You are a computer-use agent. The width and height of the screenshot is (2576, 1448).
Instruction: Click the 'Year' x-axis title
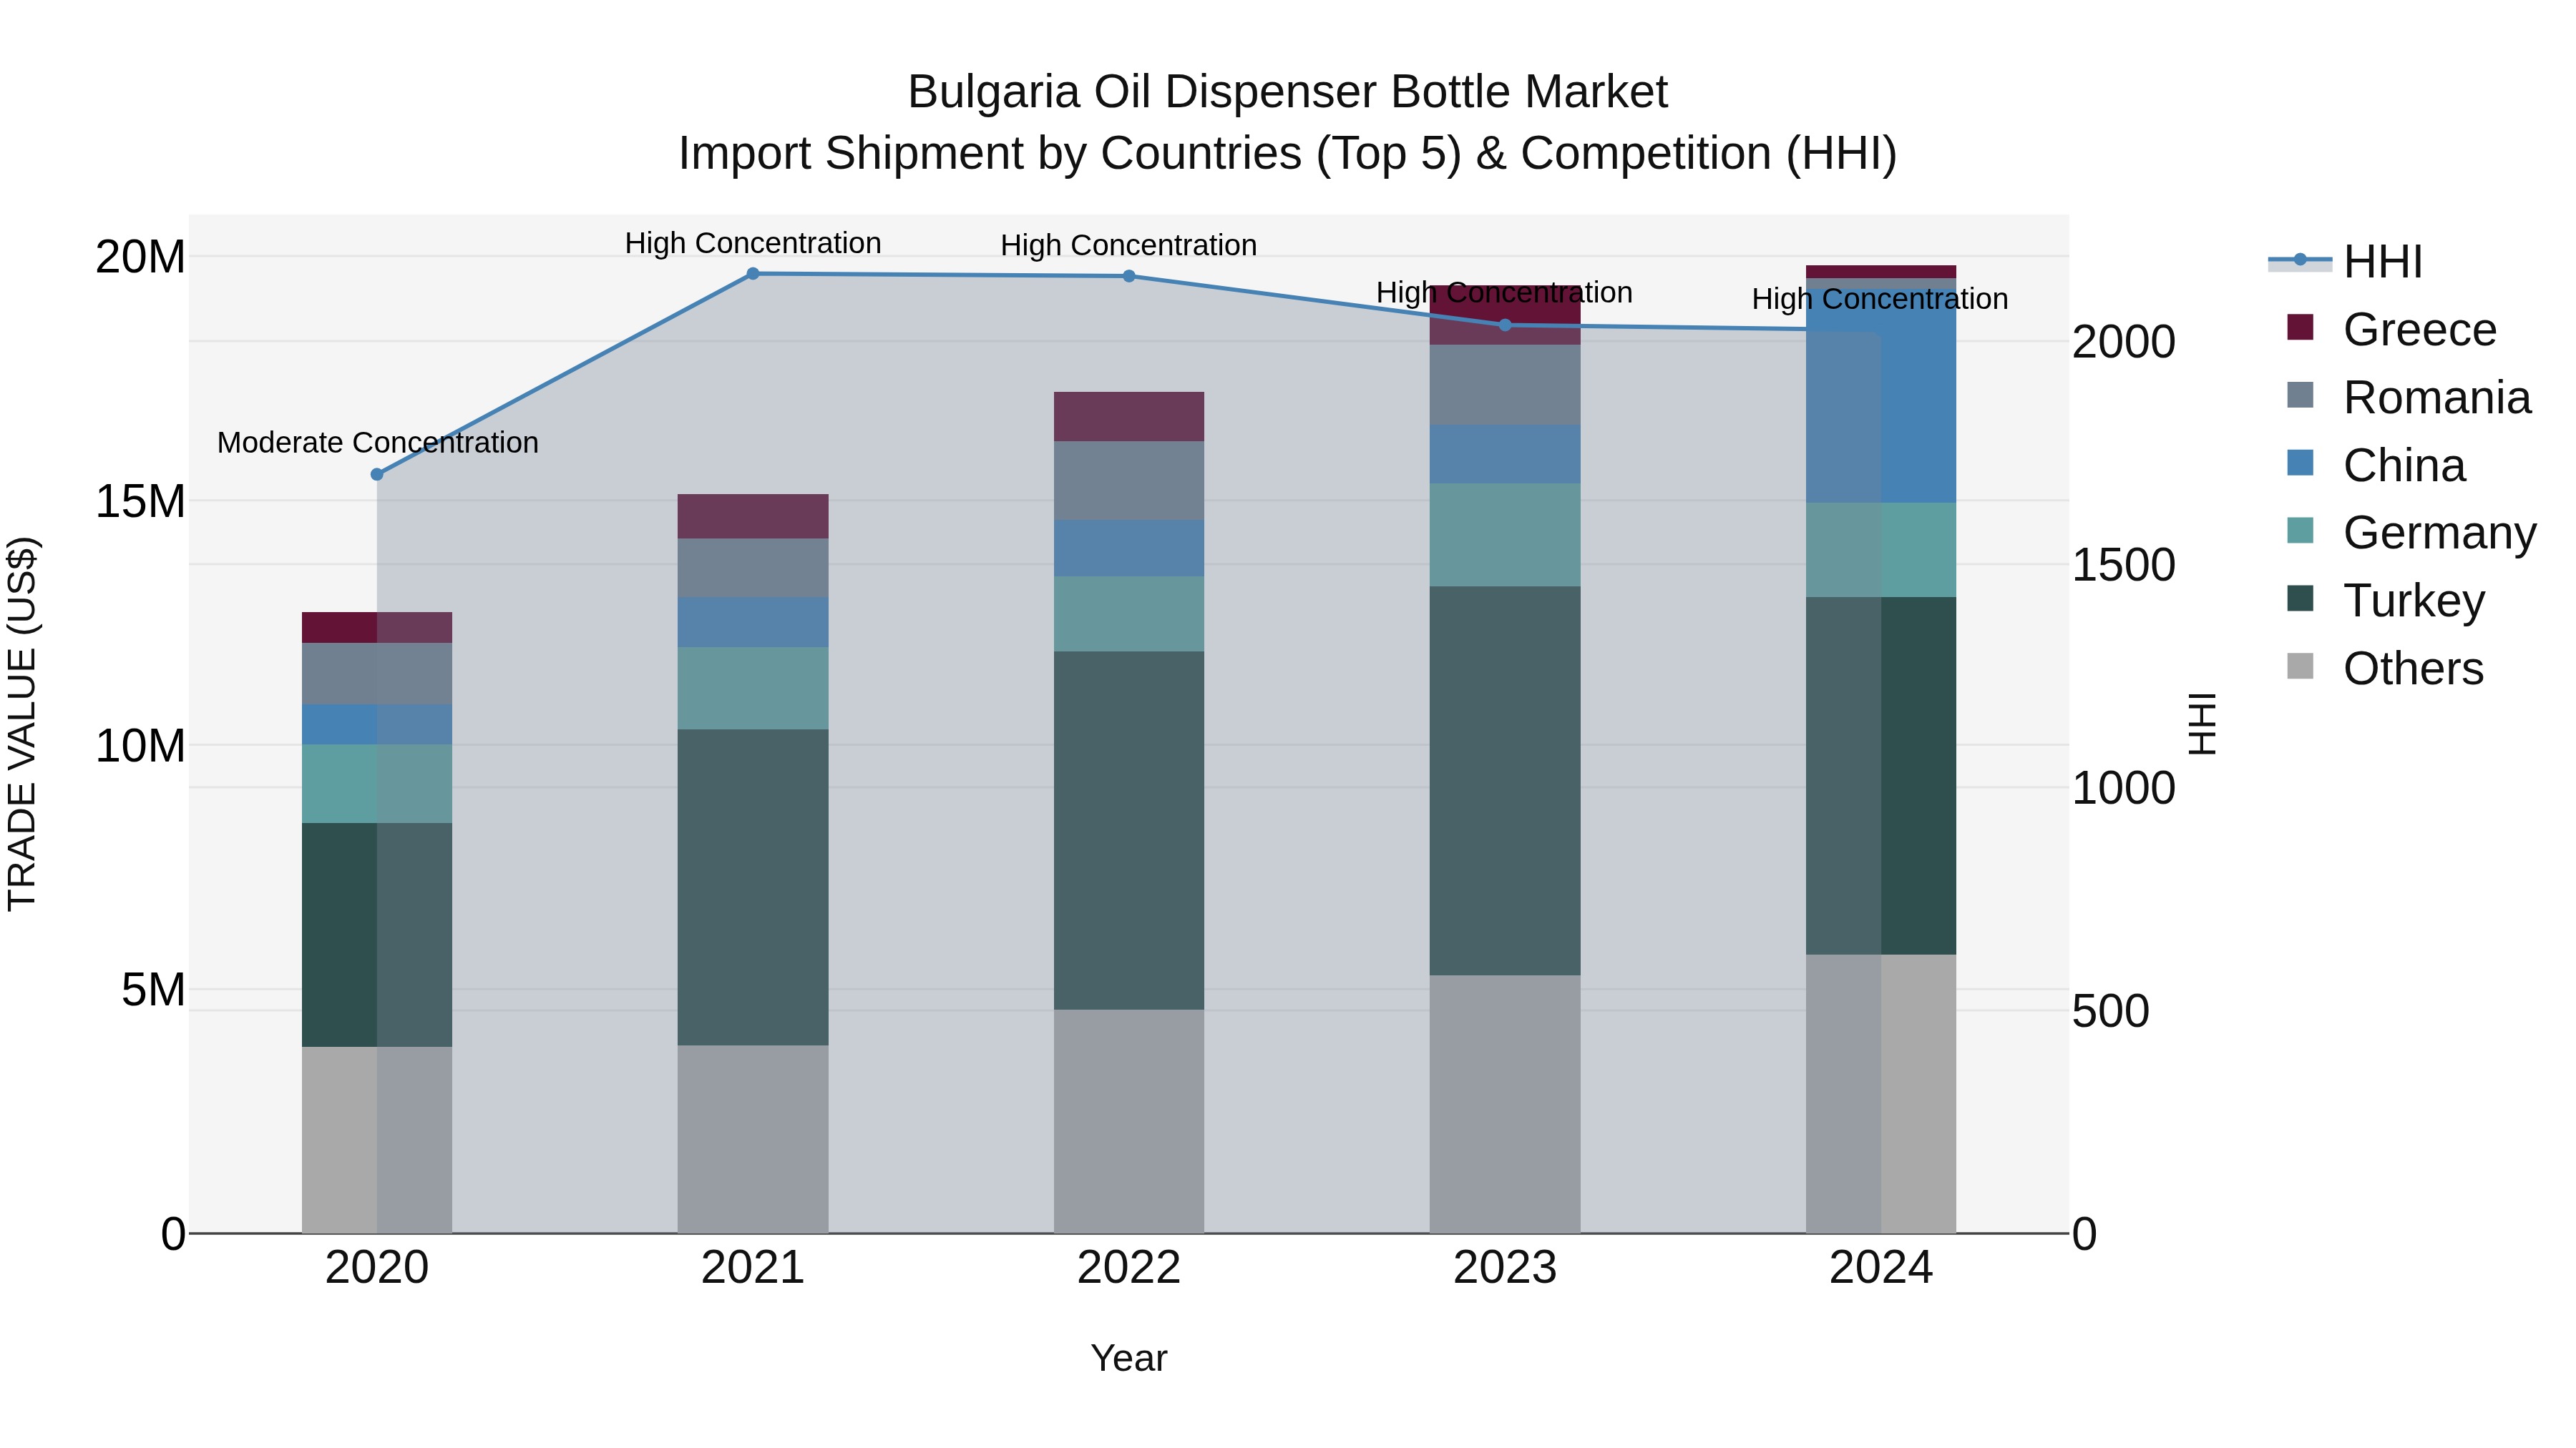1129,1358
